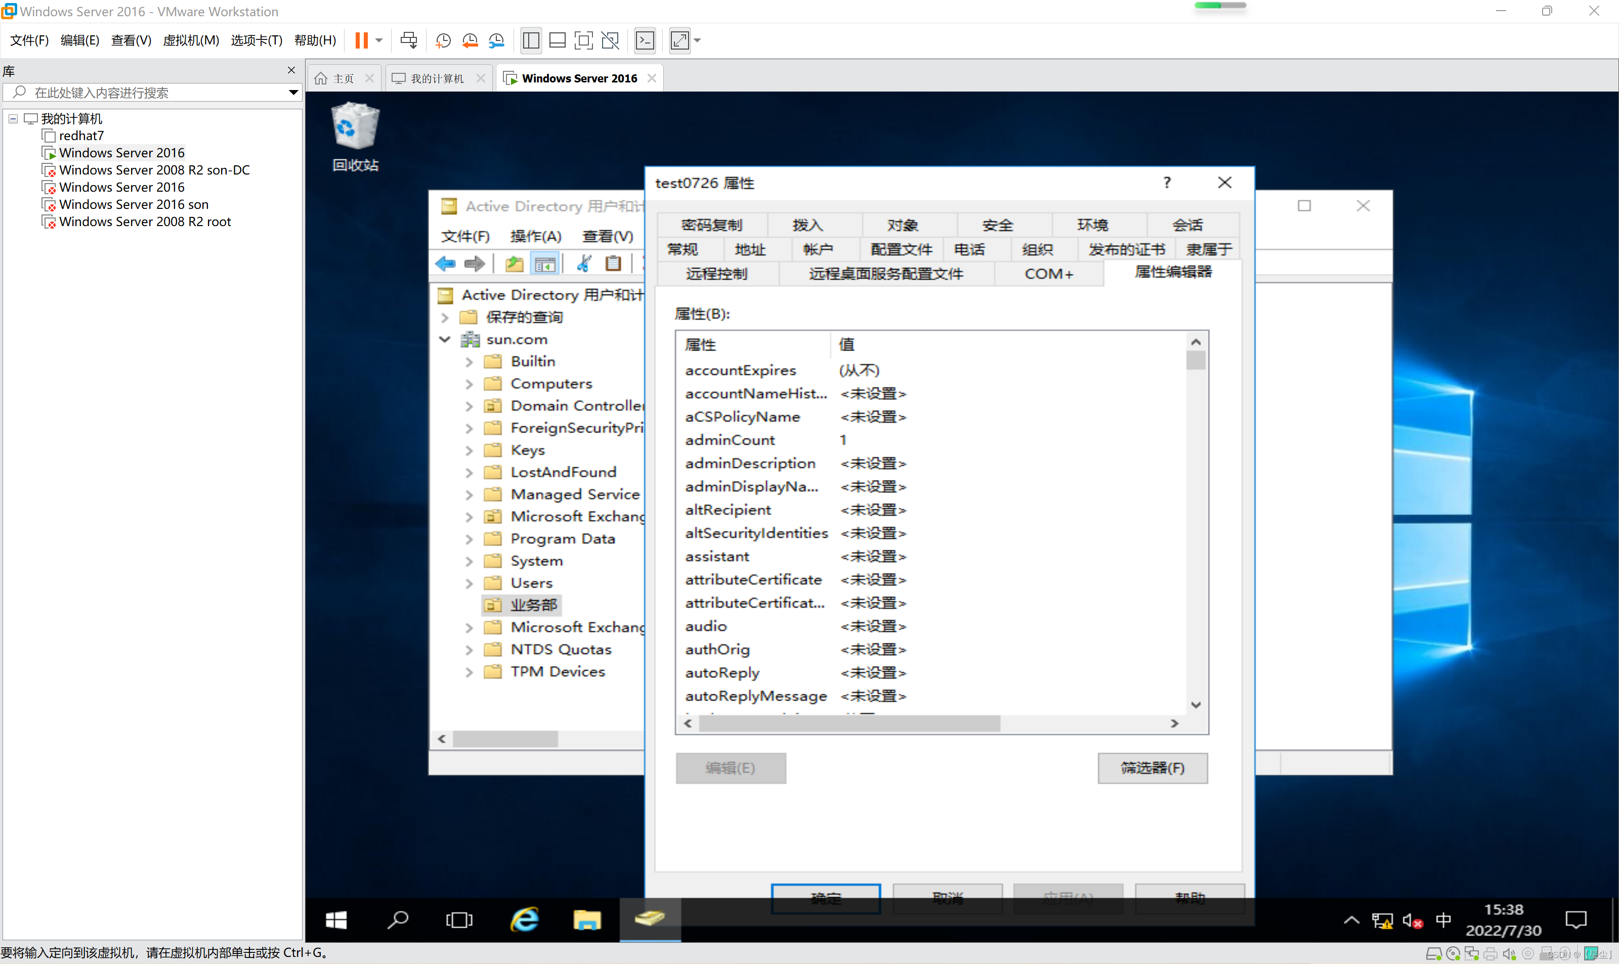
Task: Click the 帮助 button
Action: (x=1189, y=898)
